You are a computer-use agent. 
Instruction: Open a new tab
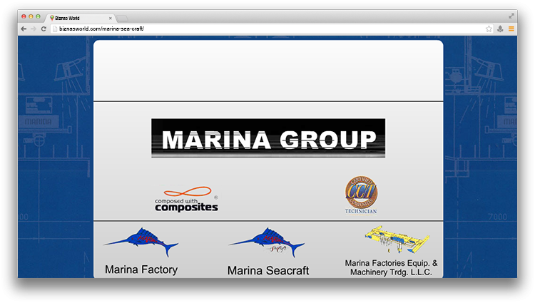(123, 17)
